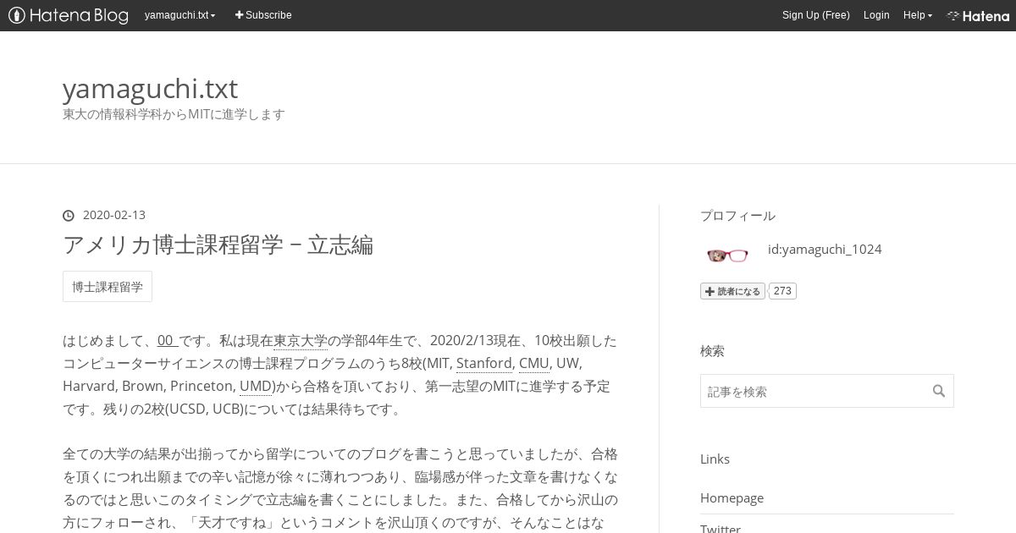This screenshot has height=533, width=1016.
Task: View the 273 reader count
Action: (782, 291)
